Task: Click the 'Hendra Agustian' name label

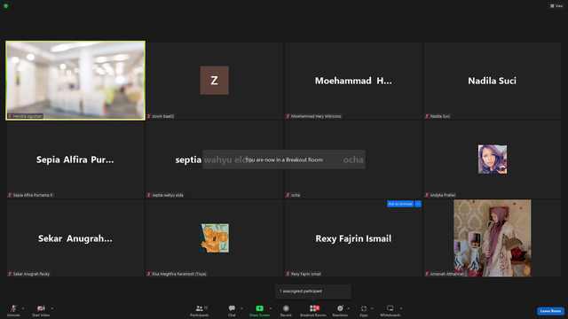Action: coord(28,116)
